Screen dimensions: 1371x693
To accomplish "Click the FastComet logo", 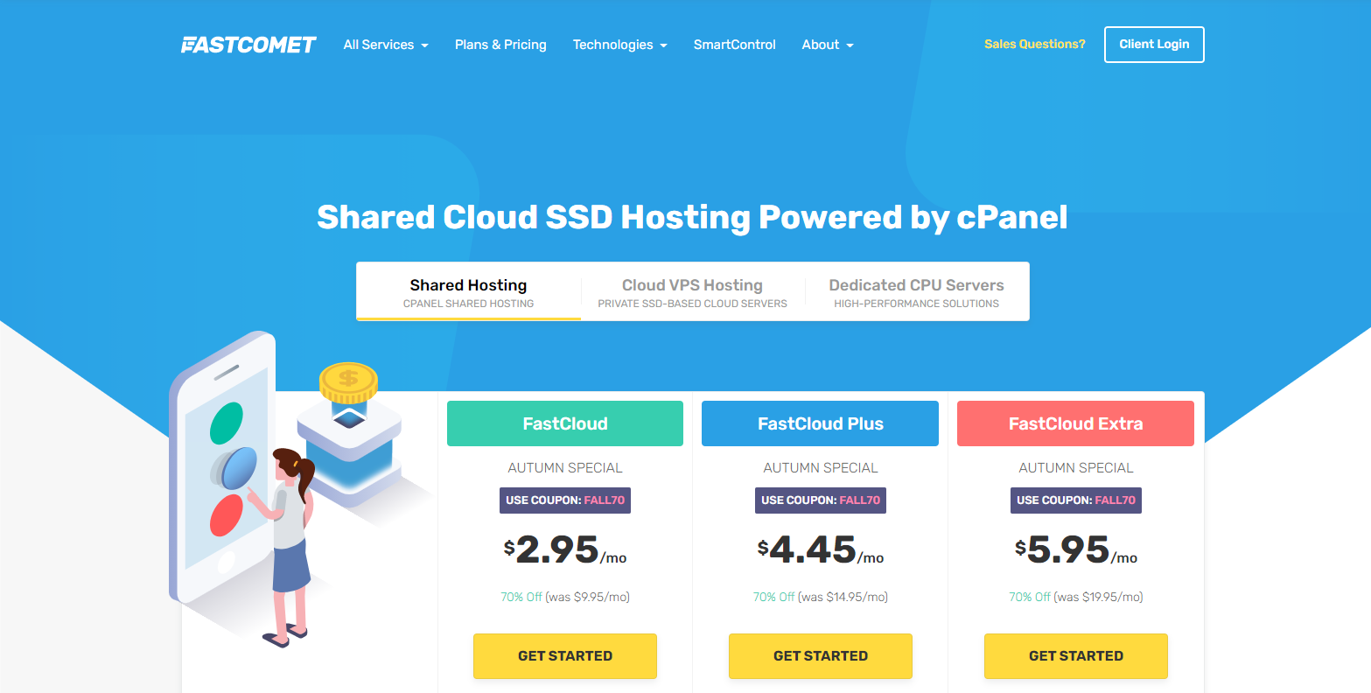I will [x=248, y=45].
